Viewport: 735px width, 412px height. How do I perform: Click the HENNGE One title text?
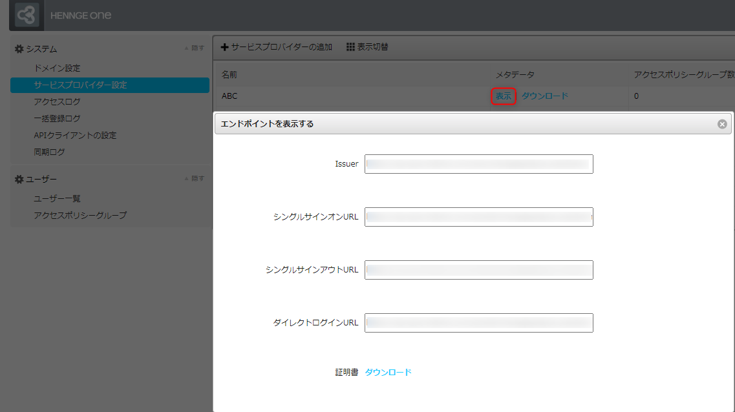[81, 15]
